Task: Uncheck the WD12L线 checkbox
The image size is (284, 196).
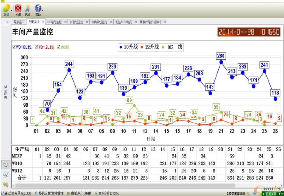Action: [36, 47]
